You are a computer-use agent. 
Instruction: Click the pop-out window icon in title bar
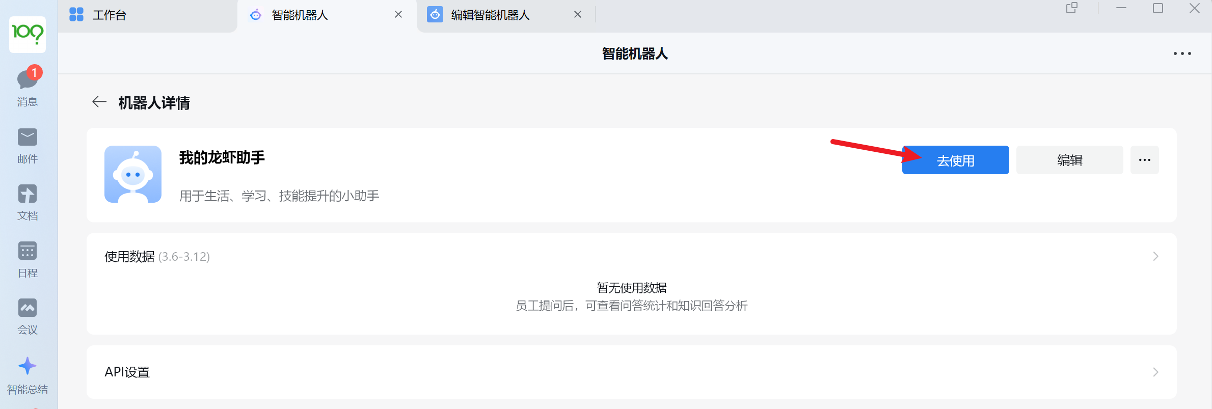click(1072, 8)
